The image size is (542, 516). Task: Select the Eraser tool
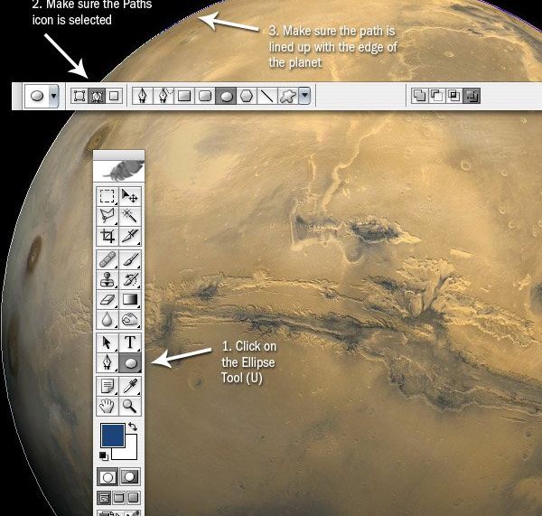tap(107, 299)
